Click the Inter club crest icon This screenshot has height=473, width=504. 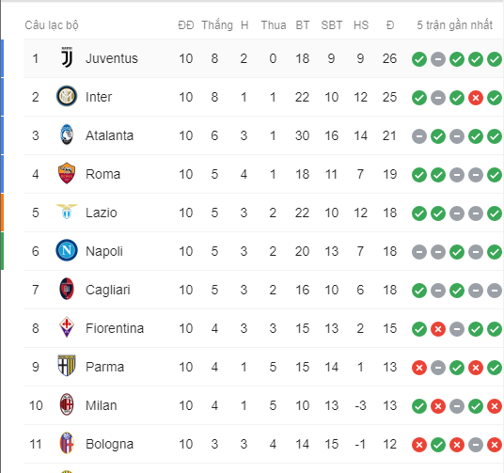(x=67, y=96)
